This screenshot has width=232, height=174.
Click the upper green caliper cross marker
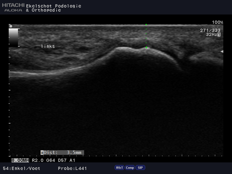pos(146,24)
